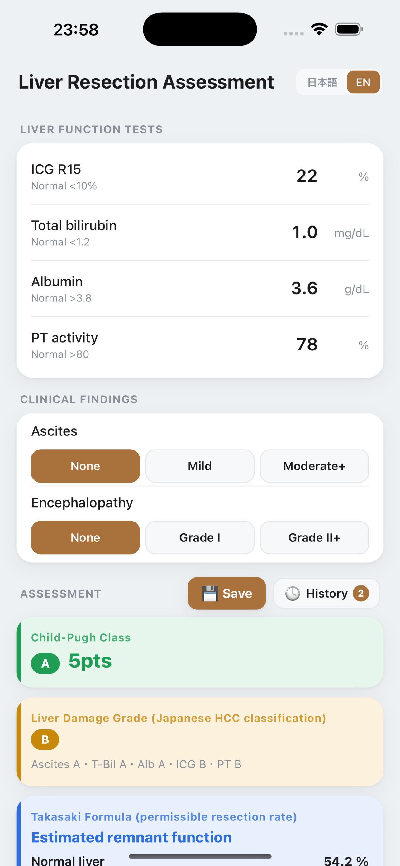Set Ascites to Mild
400x866 pixels.
click(200, 466)
